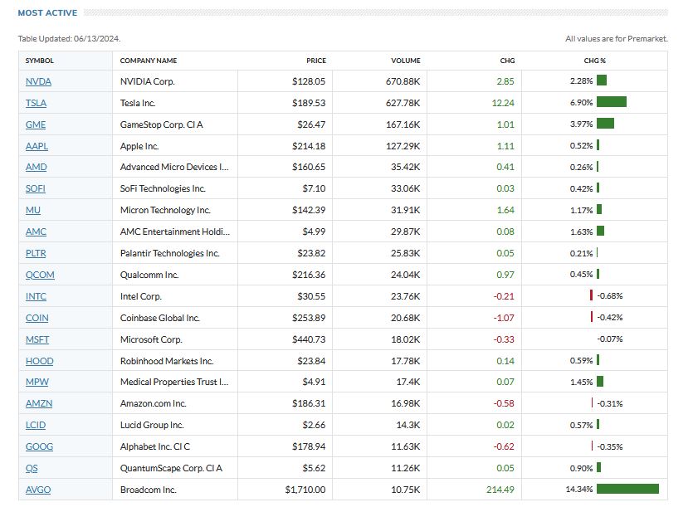Image resolution: width=693 pixels, height=507 pixels.
Task: Select the QS ticker link
Action: click(32, 468)
